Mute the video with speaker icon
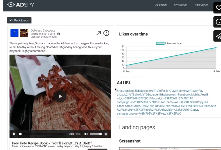The image size is (221, 150). coord(86,134)
